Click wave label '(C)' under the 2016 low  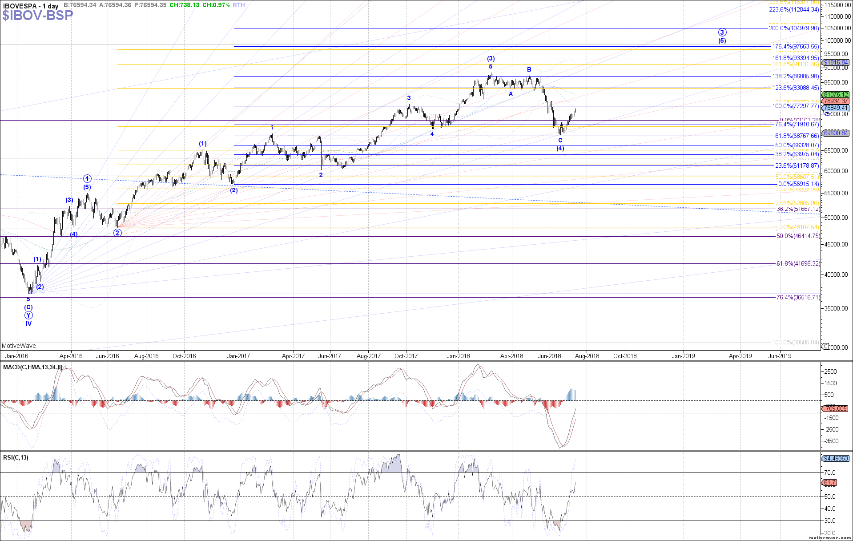pyautogui.click(x=28, y=307)
